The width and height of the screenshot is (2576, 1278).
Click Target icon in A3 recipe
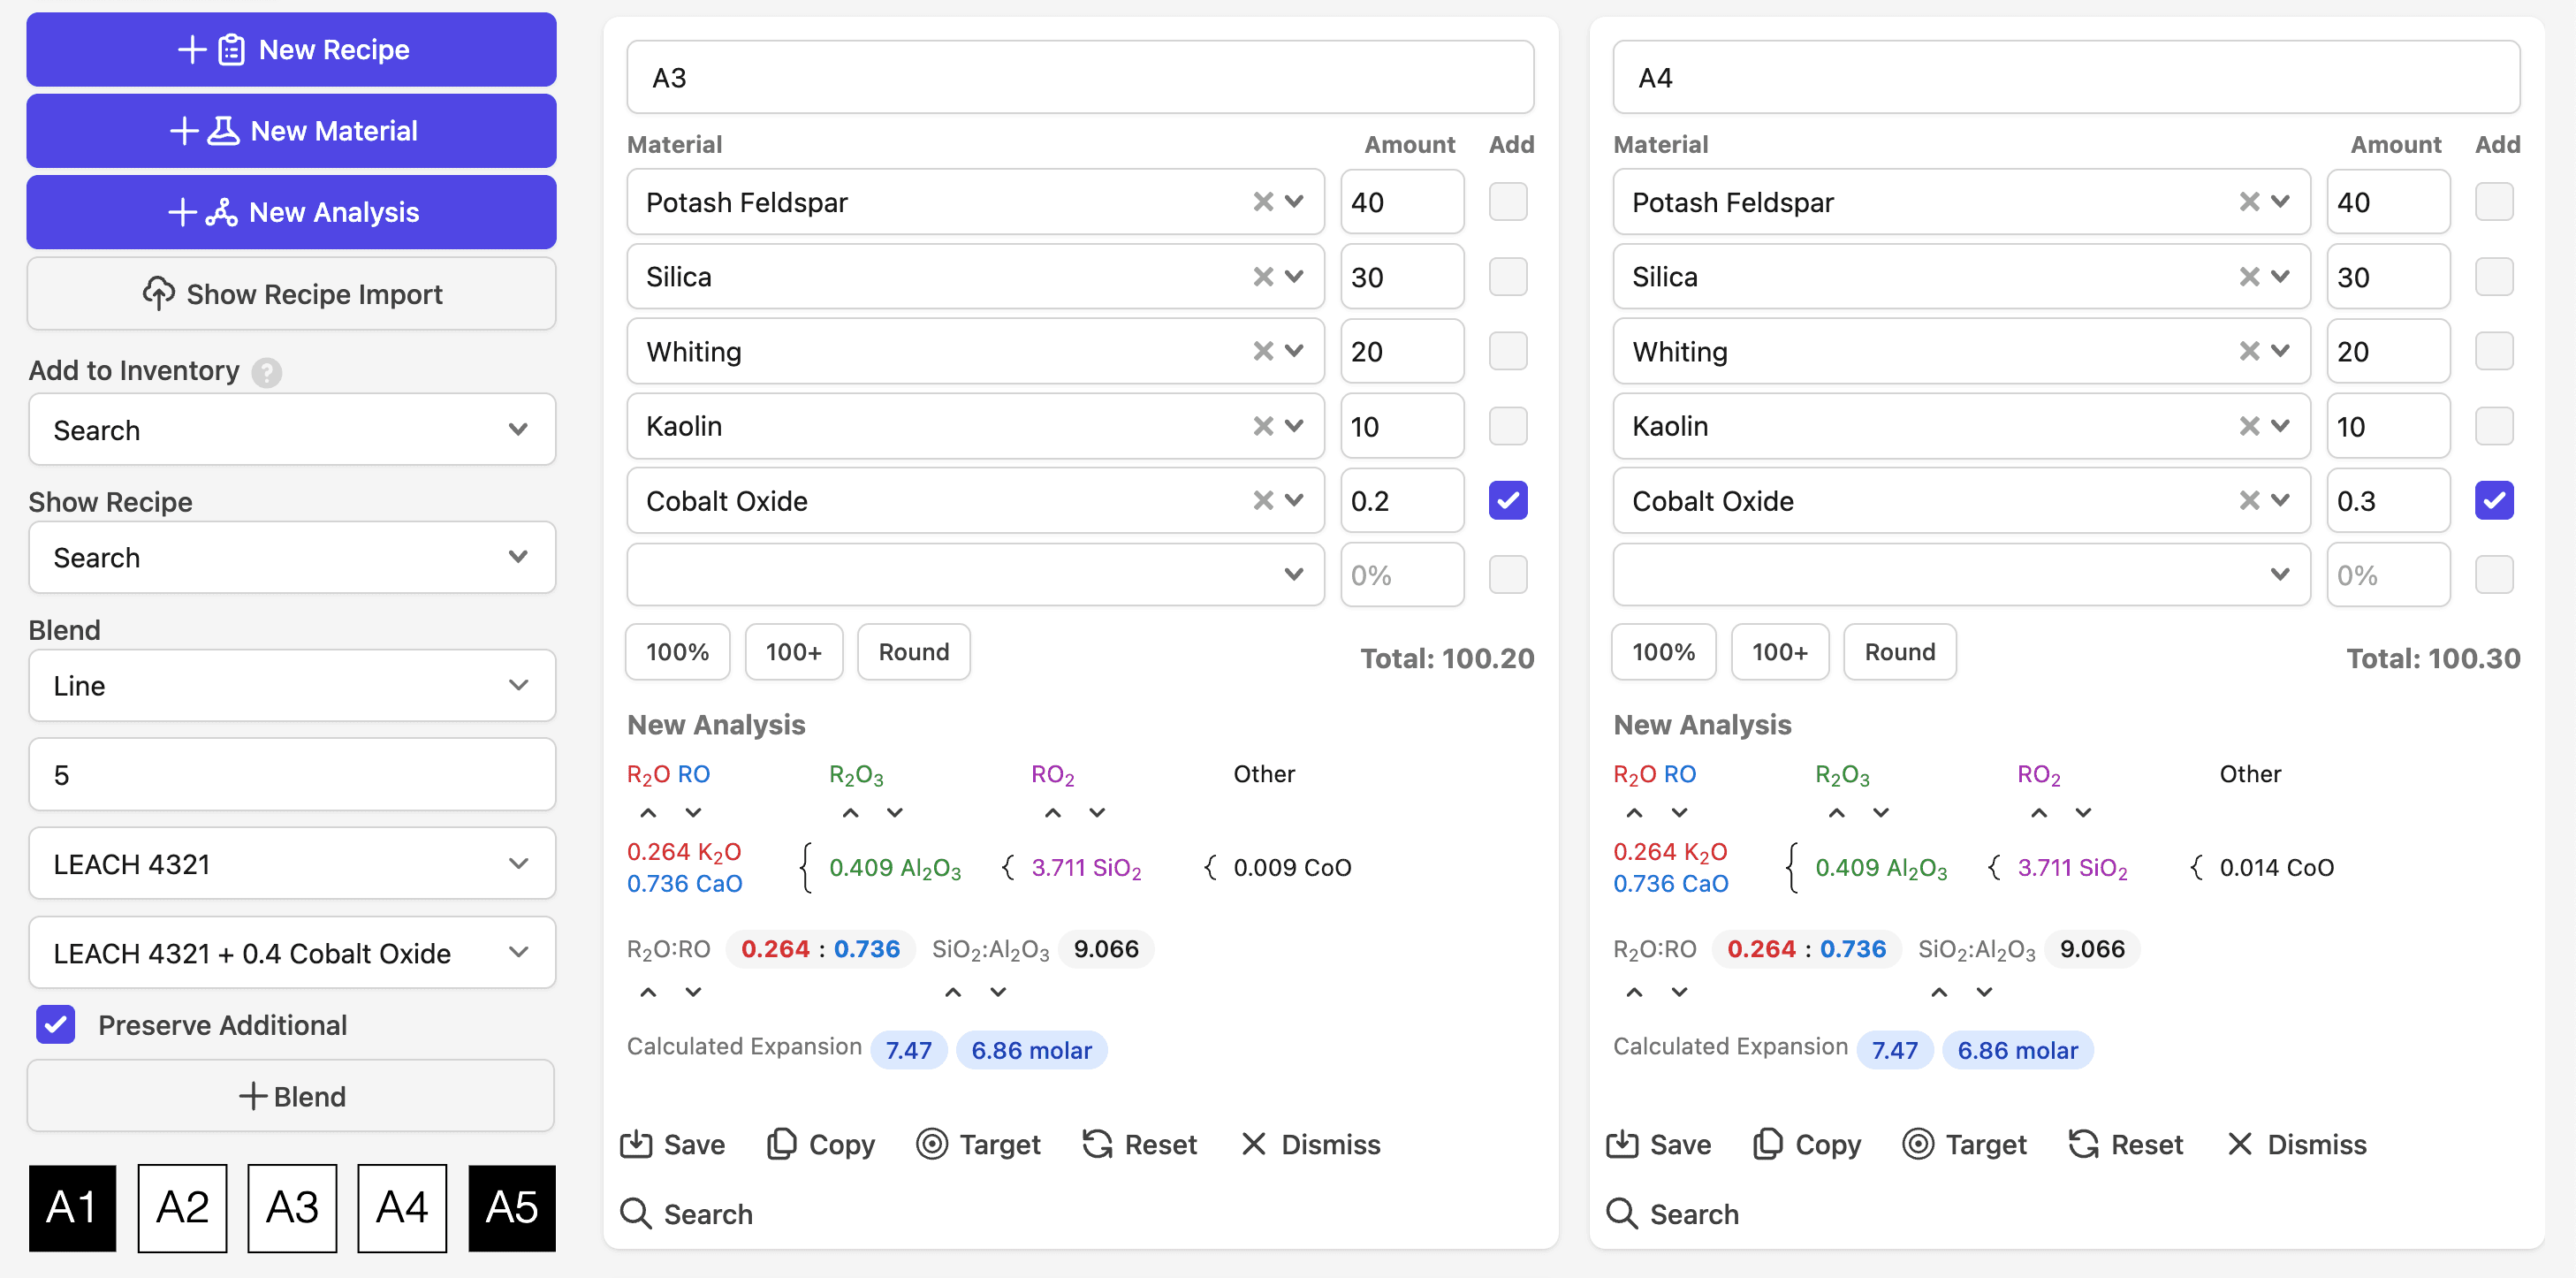click(x=931, y=1144)
